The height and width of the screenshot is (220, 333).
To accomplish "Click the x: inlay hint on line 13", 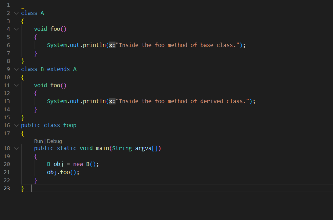I will pos(111,101).
